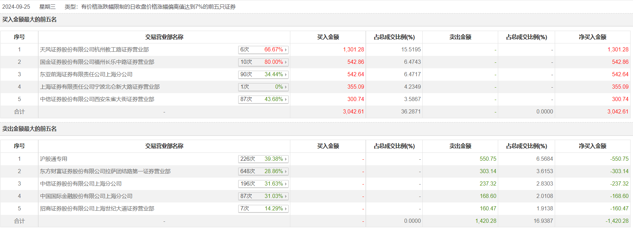
Task: Open 东方财富拉萨团结路第一证券营业部 link
Action: point(105,171)
